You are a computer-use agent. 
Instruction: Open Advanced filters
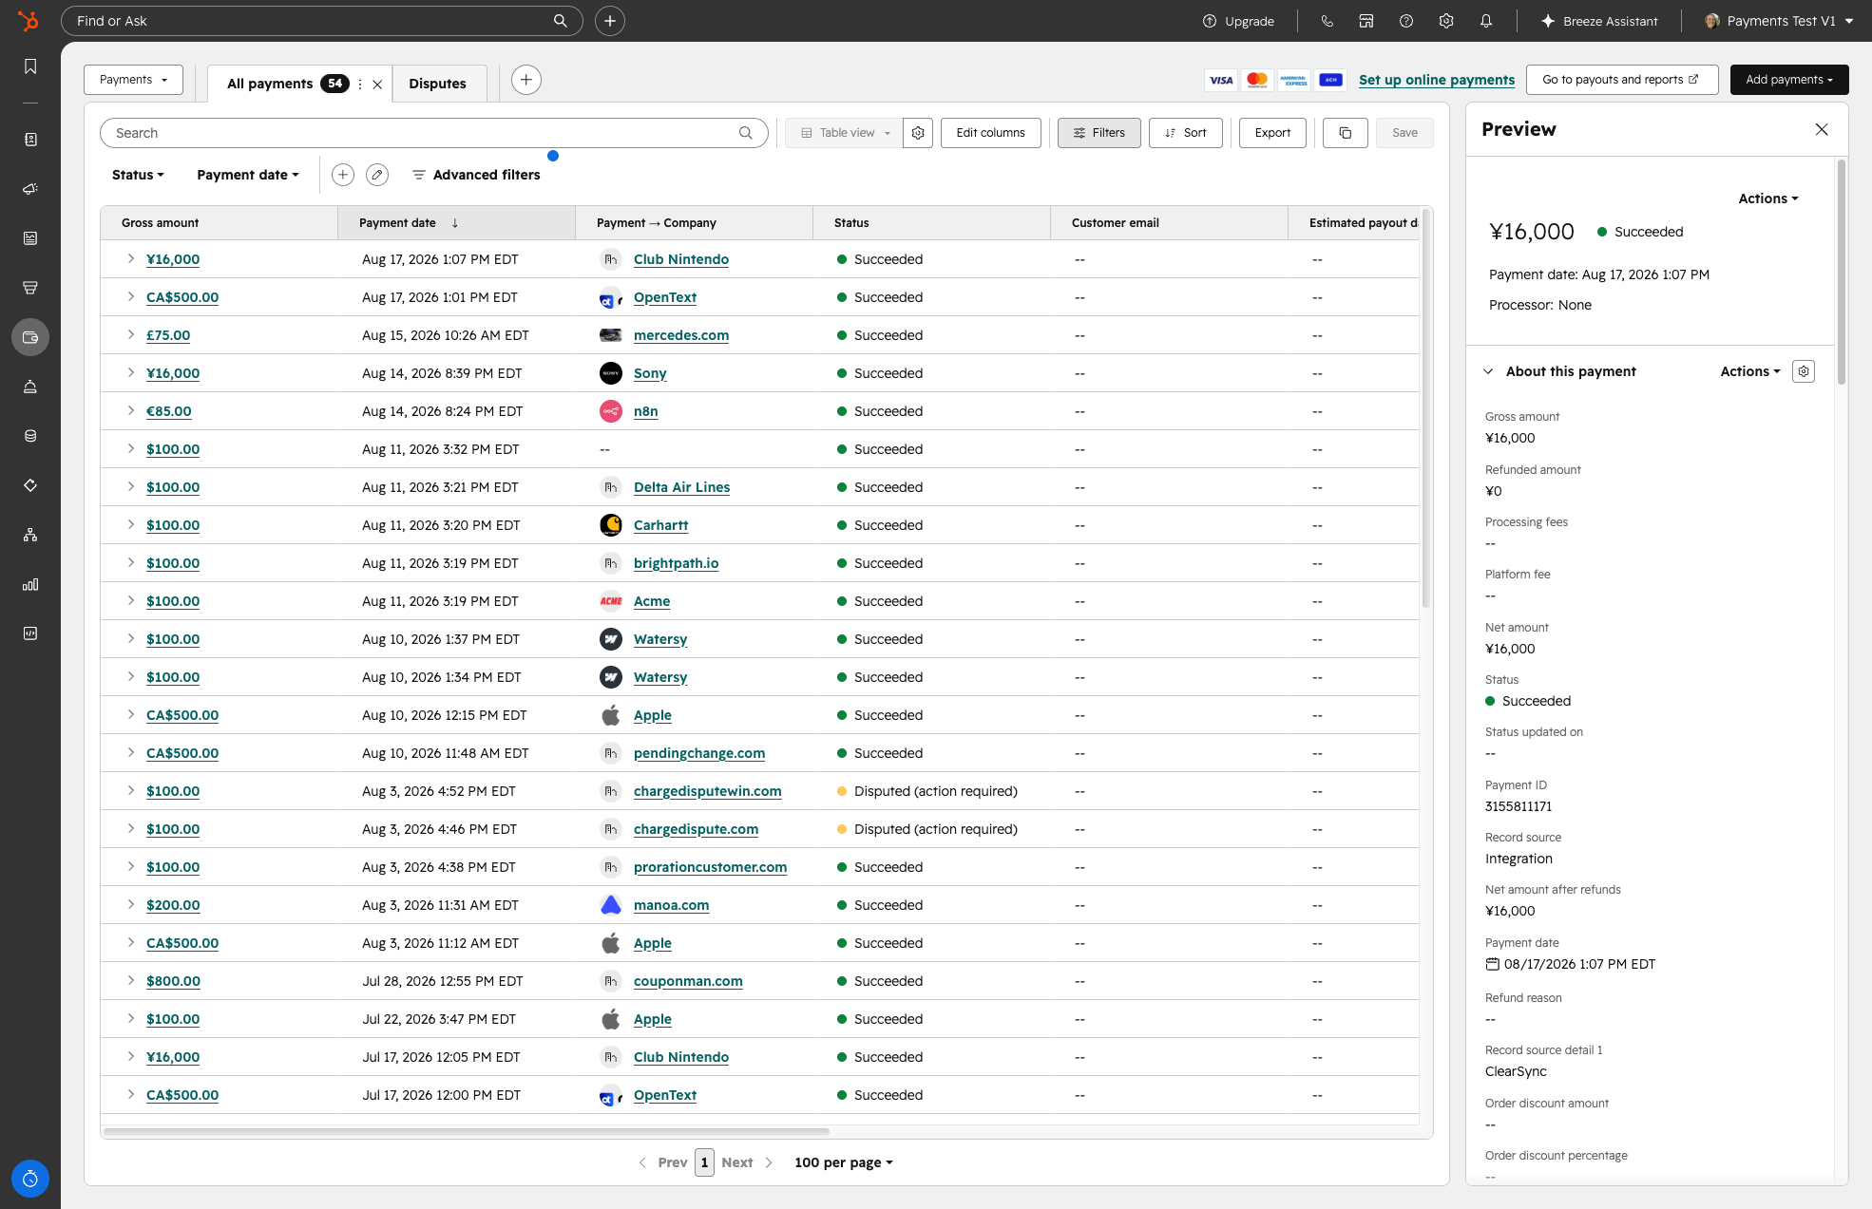476,175
